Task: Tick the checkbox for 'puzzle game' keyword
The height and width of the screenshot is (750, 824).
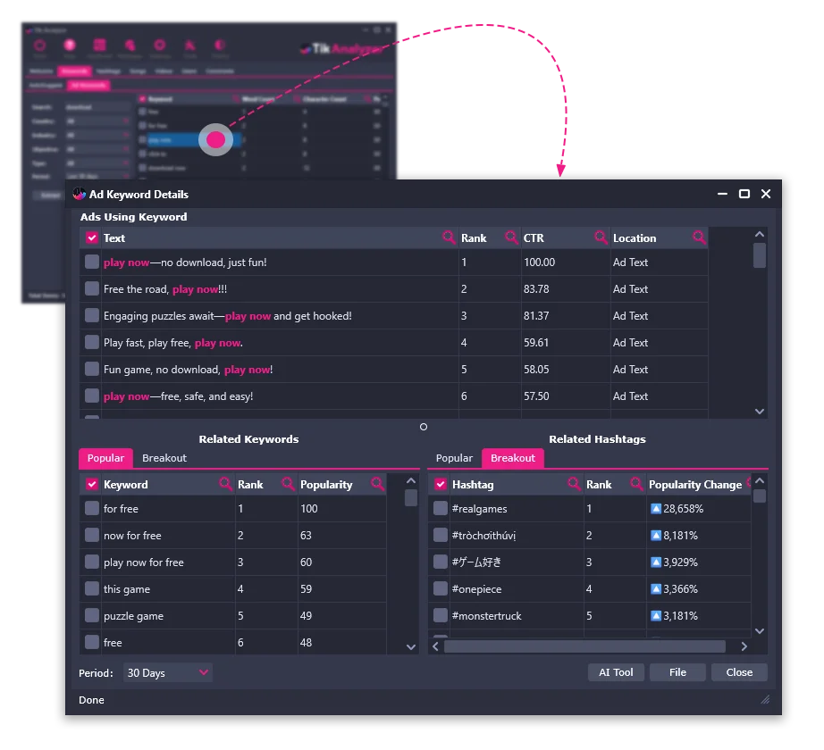Action: point(91,616)
